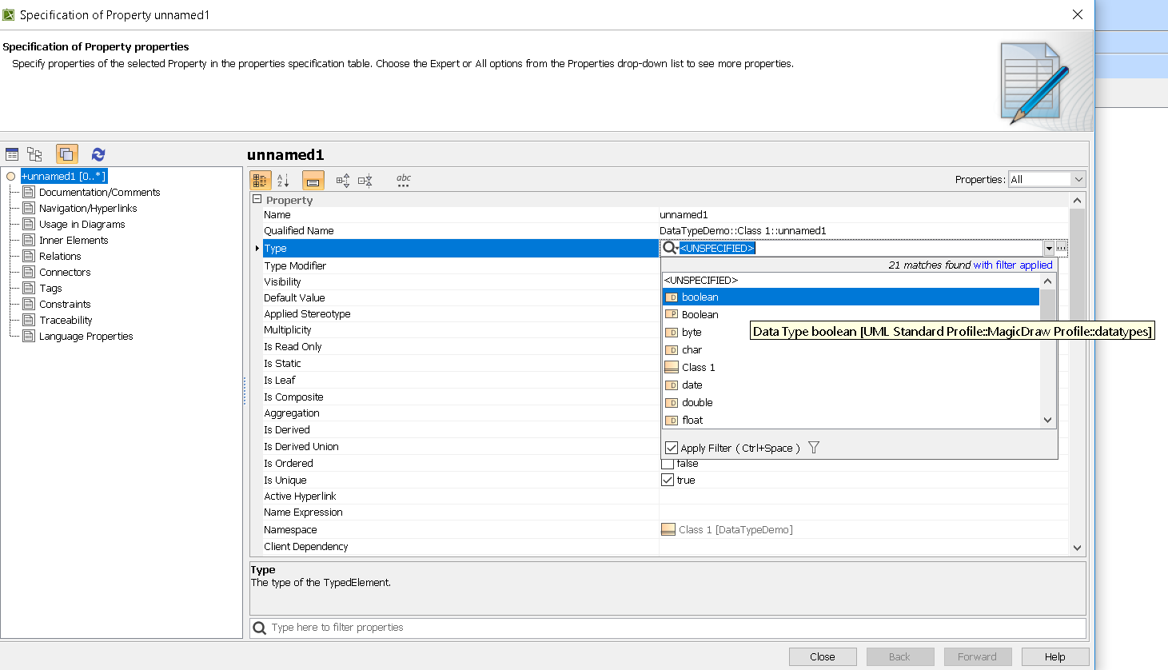1168x670 pixels.
Task: Click the 'with filter applied' link
Action: (x=1012, y=265)
